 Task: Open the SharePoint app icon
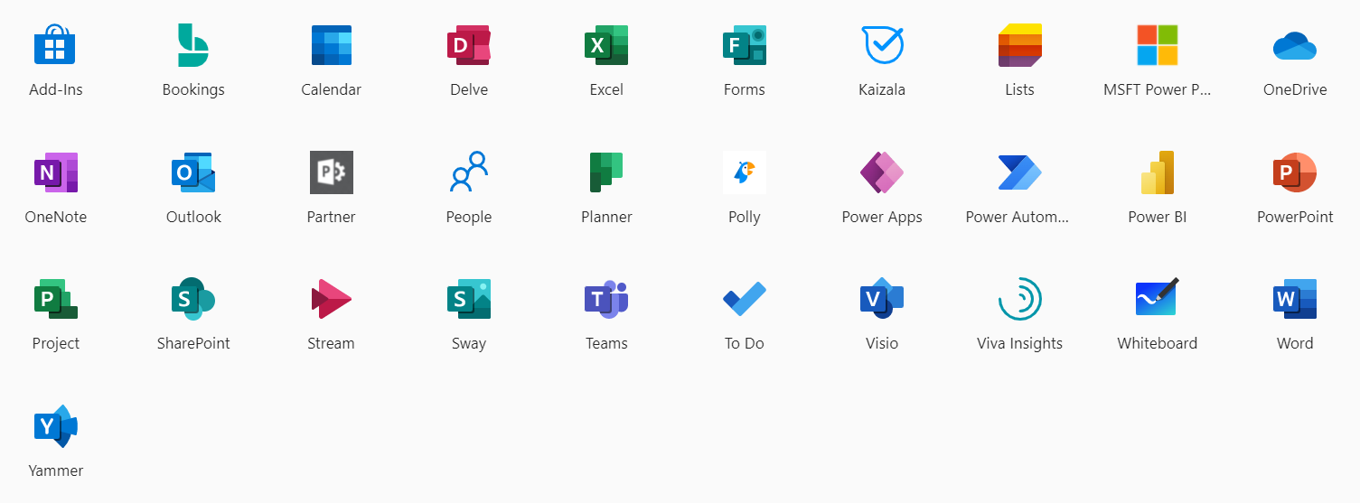(x=193, y=299)
